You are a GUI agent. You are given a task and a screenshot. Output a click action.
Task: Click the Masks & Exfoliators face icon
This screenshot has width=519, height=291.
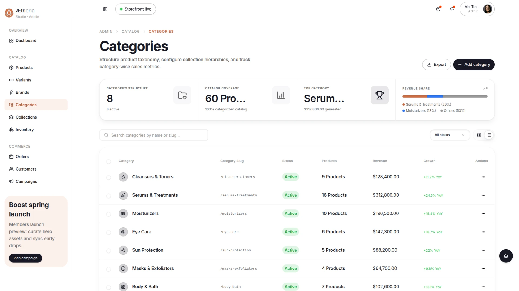[x=123, y=269]
